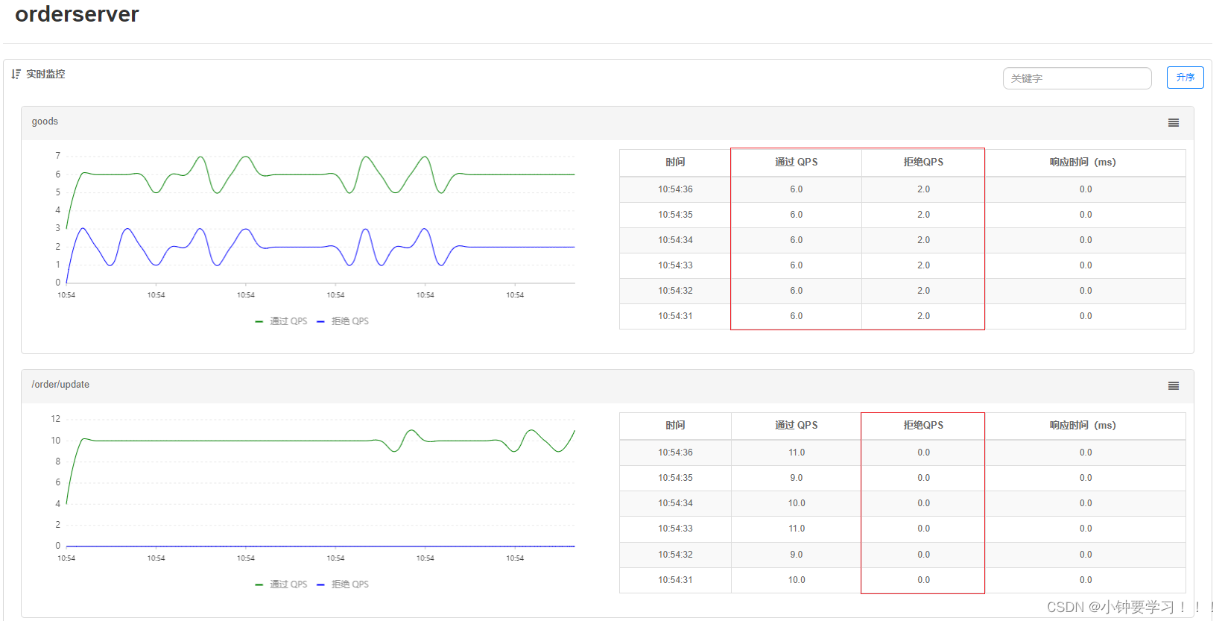Click /order/update 拒绝QPS 0.0 at 10:54:33
Viewport: 1225px width, 621px height.
[x=923, y=529]
